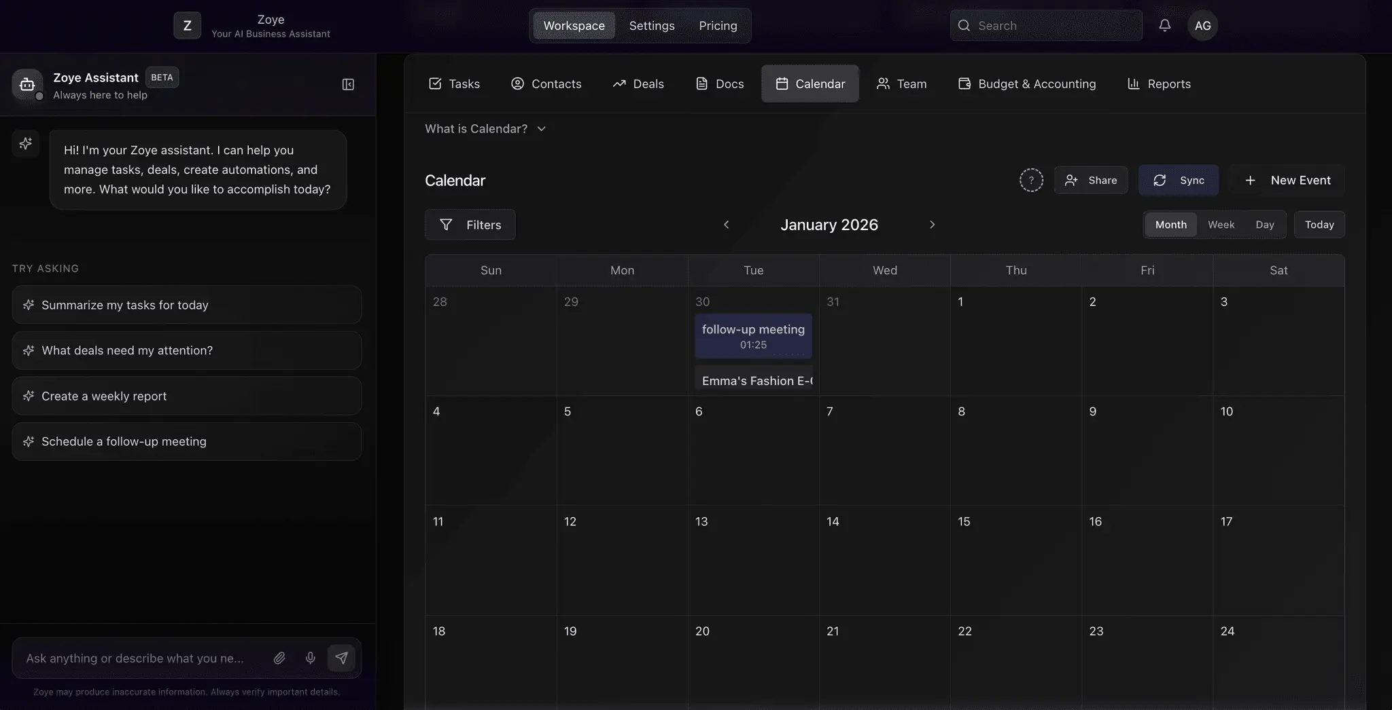Open the calendar Filters
The height and width of the screenshot is (710, 1392).
click(470, 225)
